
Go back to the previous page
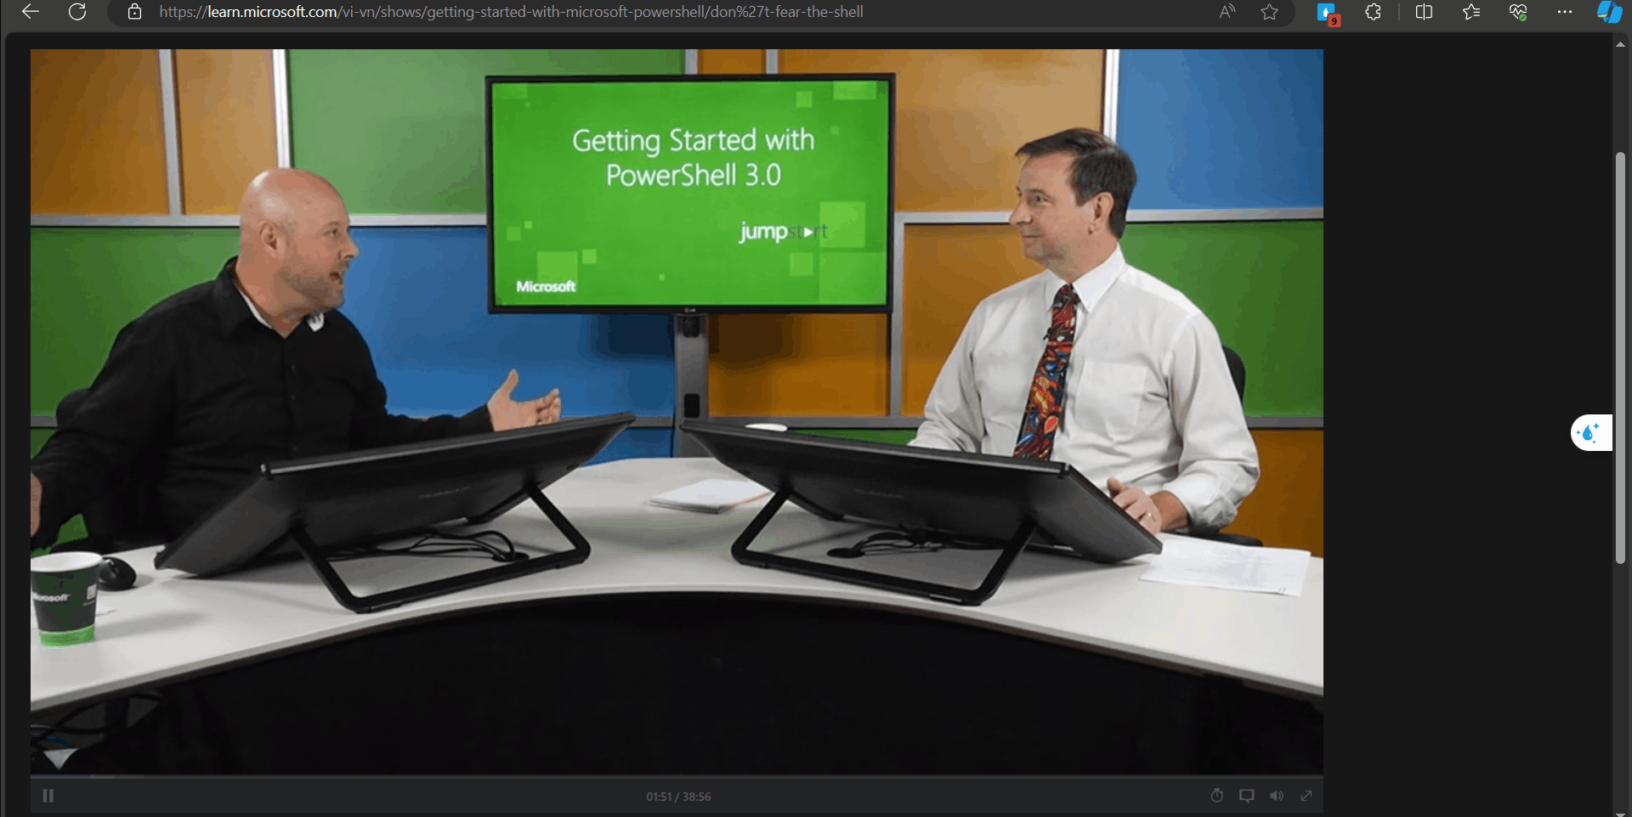(x=31, y=12)
